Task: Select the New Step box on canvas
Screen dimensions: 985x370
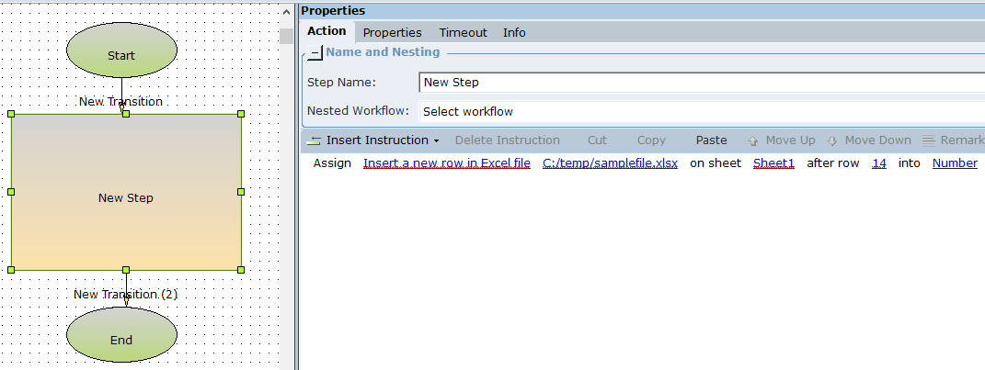Action: pyautogui.click(x=126, y=197)
